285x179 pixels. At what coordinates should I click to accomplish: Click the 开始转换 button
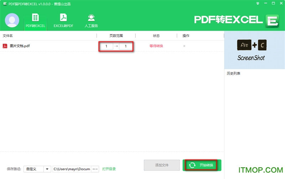[202, 165]
